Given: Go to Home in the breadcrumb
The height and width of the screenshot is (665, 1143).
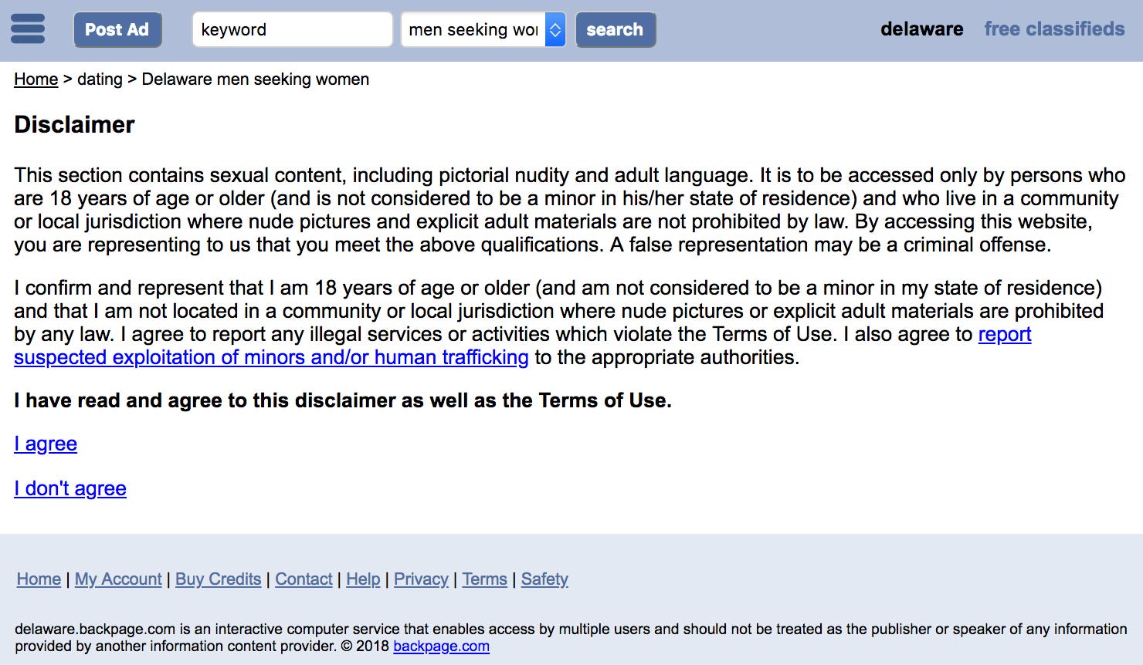Looking at the screenshot, I should [36, 79].
